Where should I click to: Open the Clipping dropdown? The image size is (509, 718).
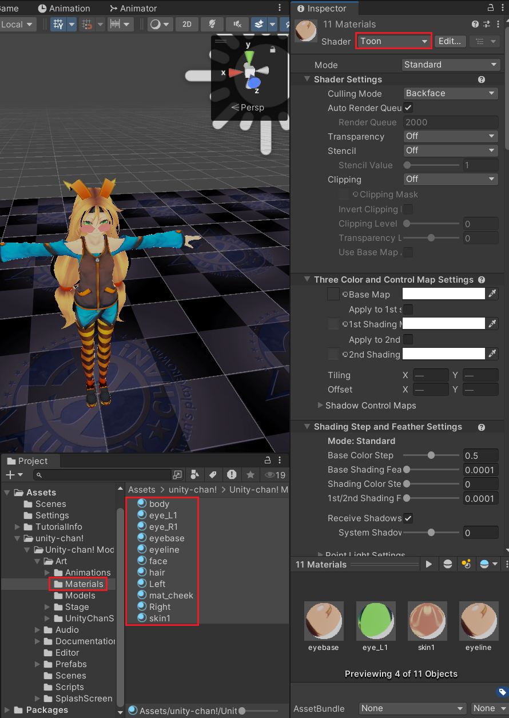(451, 179)
